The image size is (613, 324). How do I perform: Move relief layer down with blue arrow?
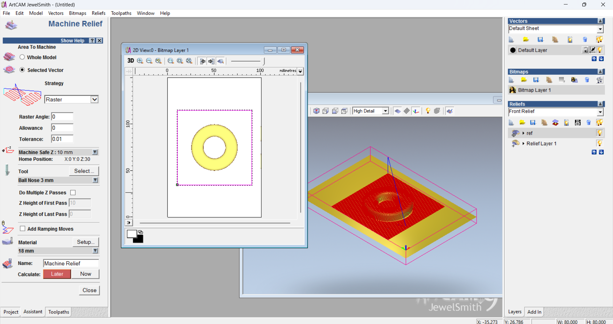pos(601,152)
